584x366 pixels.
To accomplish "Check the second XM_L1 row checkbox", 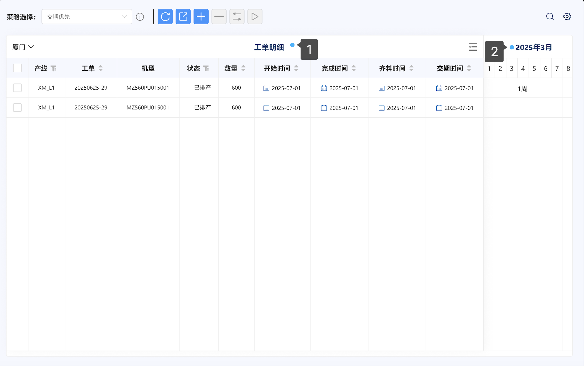I will [17, 107].
